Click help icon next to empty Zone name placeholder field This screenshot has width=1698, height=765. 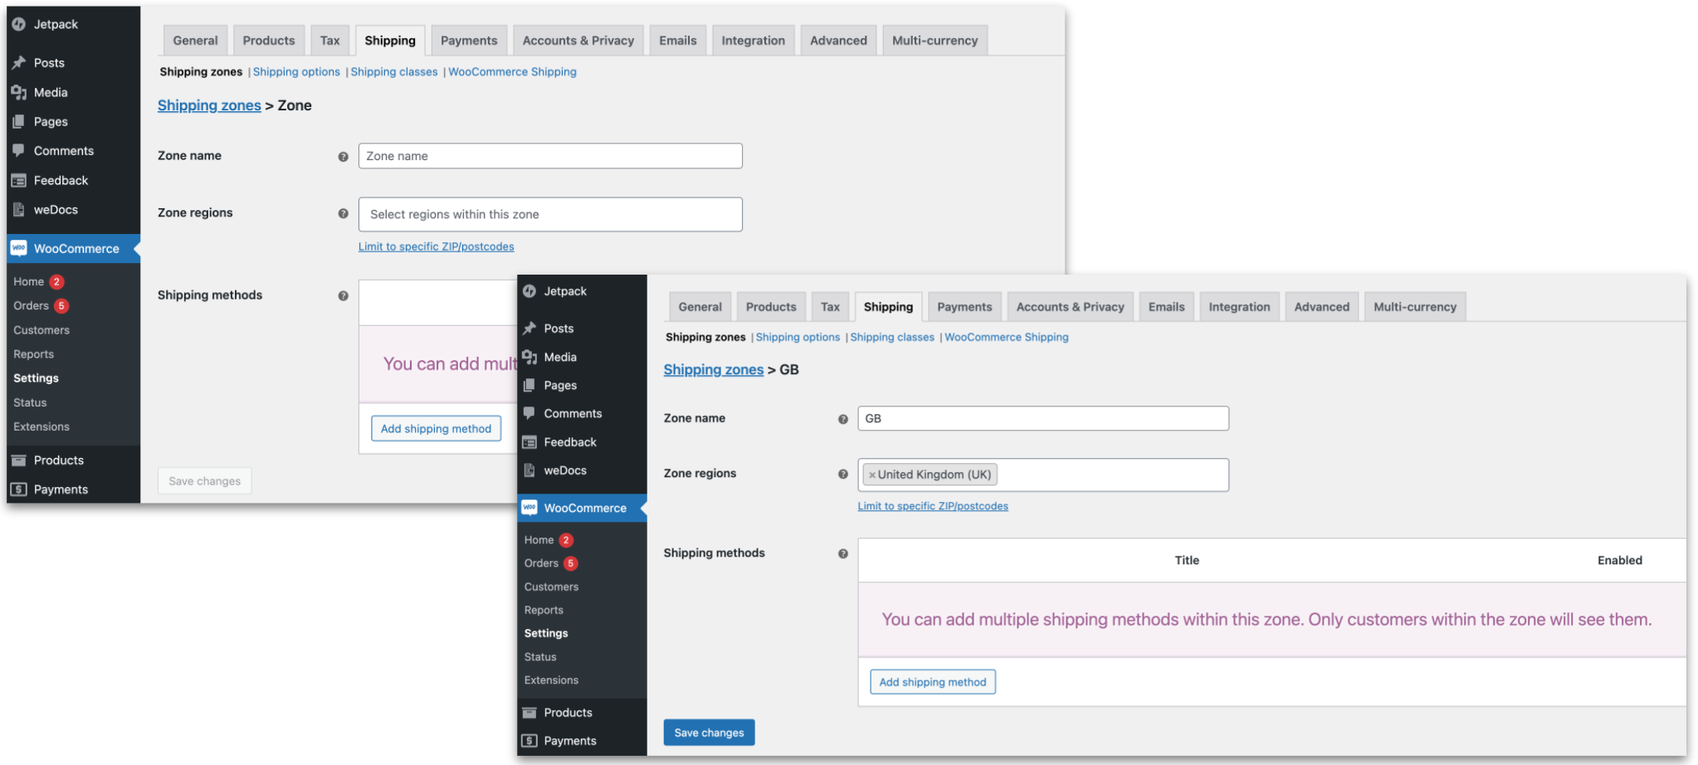(343, 157)
